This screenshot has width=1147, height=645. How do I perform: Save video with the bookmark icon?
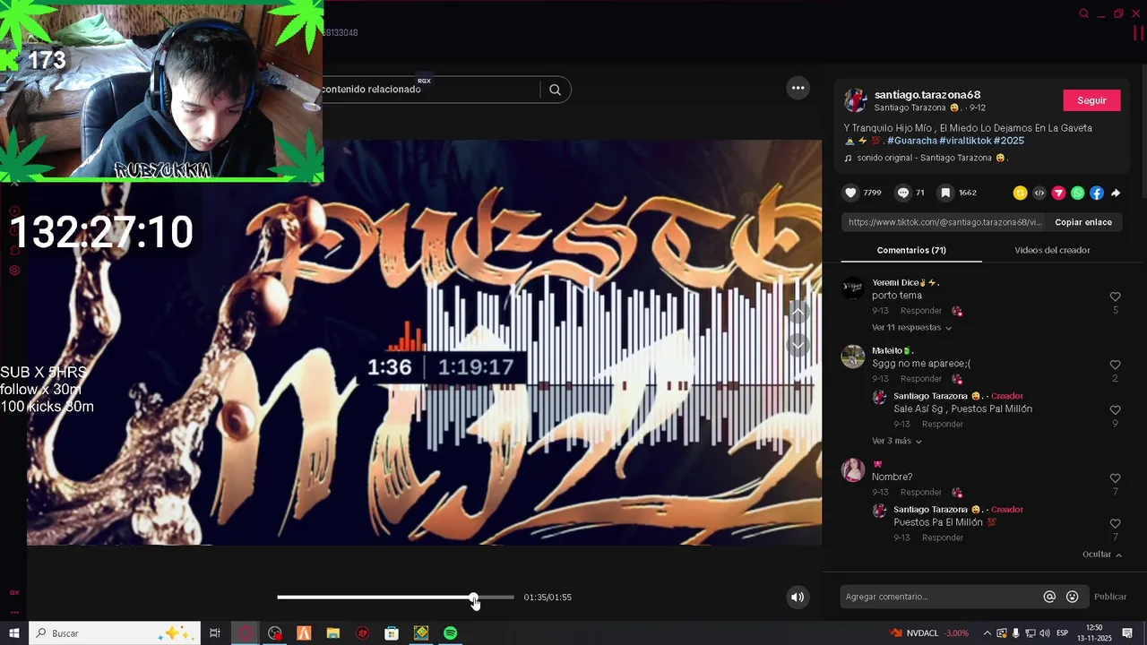[945, 193]
